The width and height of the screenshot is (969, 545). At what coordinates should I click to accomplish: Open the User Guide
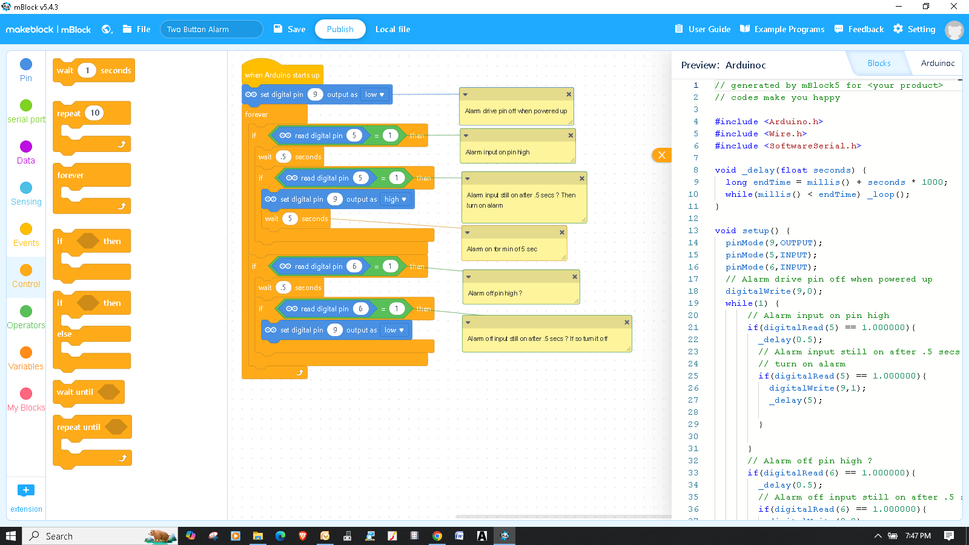(x=703, y=29)
